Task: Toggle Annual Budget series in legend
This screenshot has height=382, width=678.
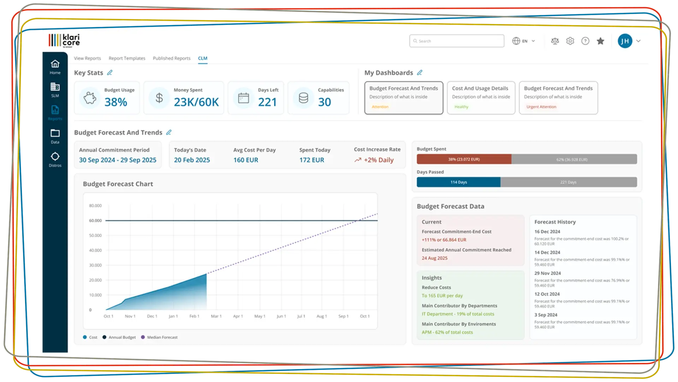Action: click(x=119, y=337)
